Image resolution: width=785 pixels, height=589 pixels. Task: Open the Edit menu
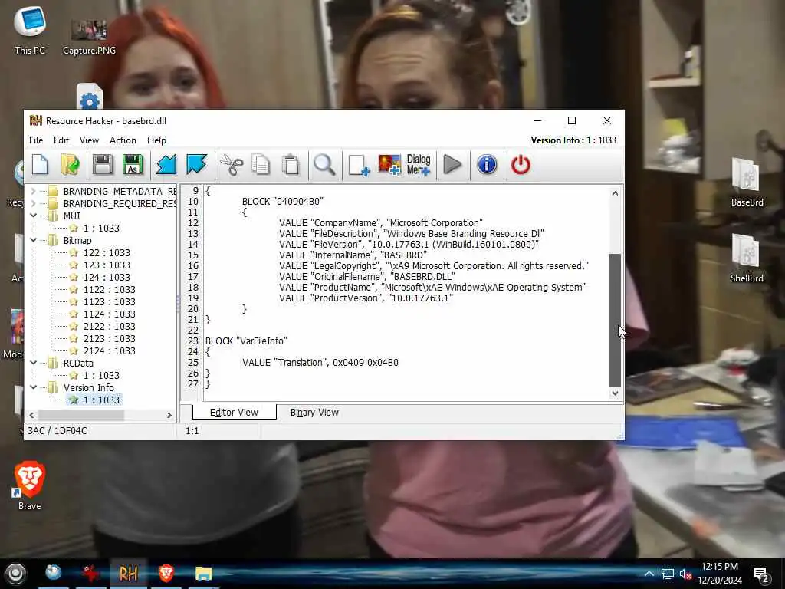(x=61, y=140)
